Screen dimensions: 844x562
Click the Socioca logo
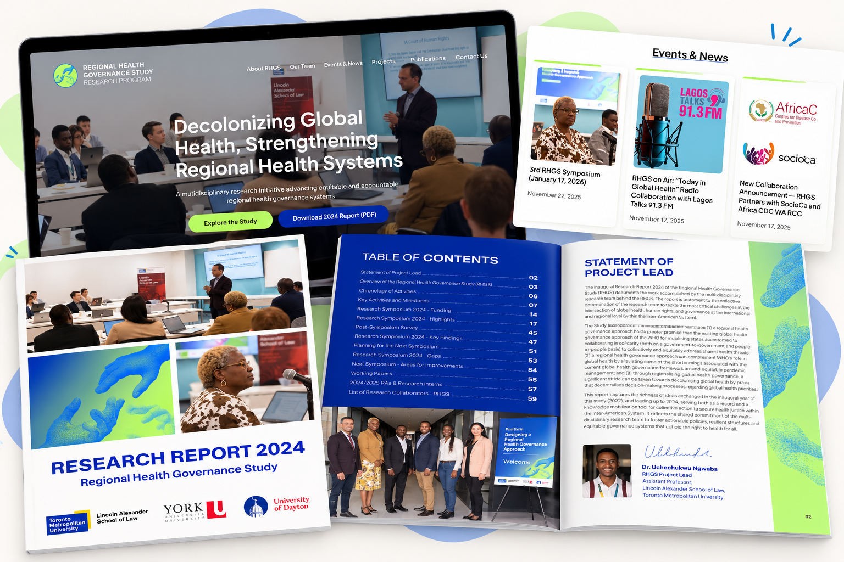point(779,155)
